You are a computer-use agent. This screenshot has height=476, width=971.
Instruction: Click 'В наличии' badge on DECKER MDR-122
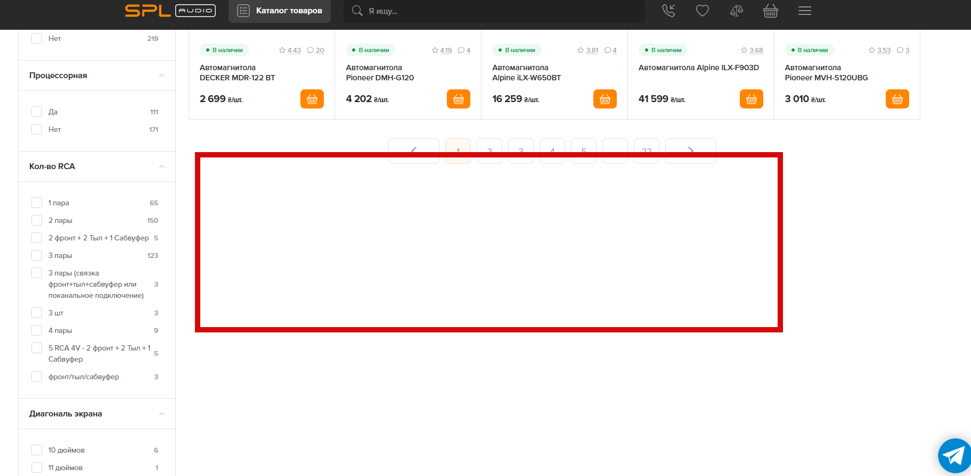tap(224, 50)
